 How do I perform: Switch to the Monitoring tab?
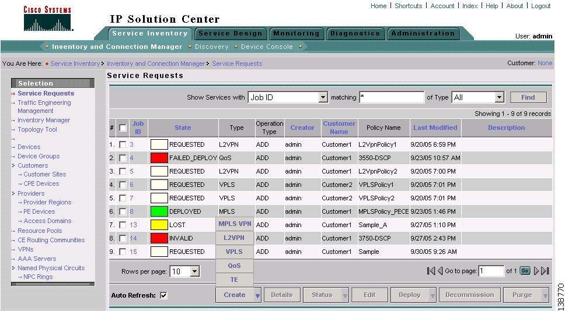(x=296, y=34)
